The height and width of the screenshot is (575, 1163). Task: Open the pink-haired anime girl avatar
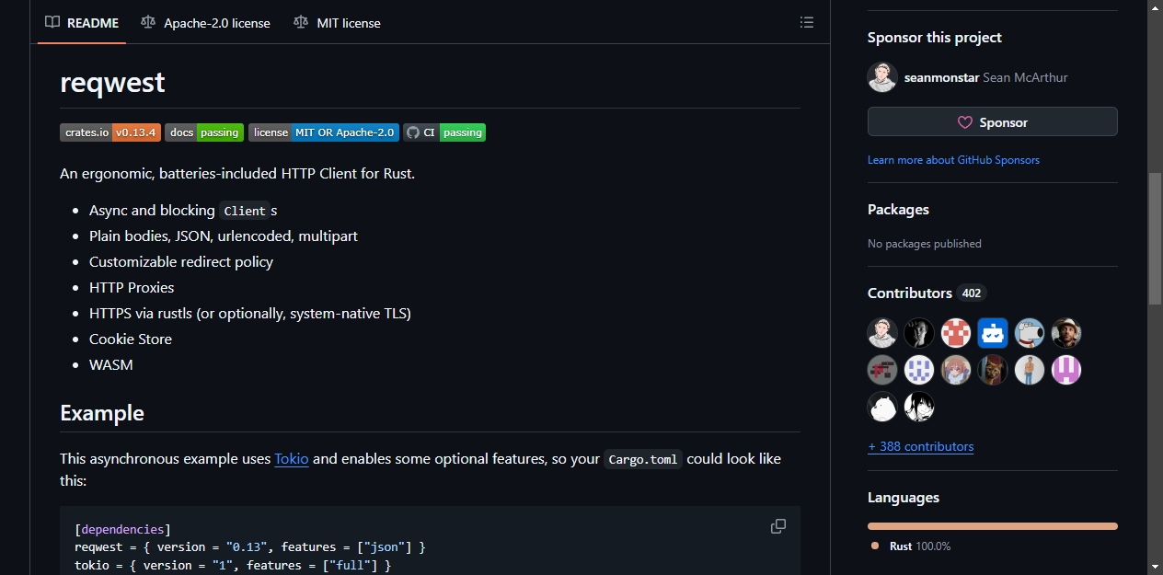pos(956,370)
